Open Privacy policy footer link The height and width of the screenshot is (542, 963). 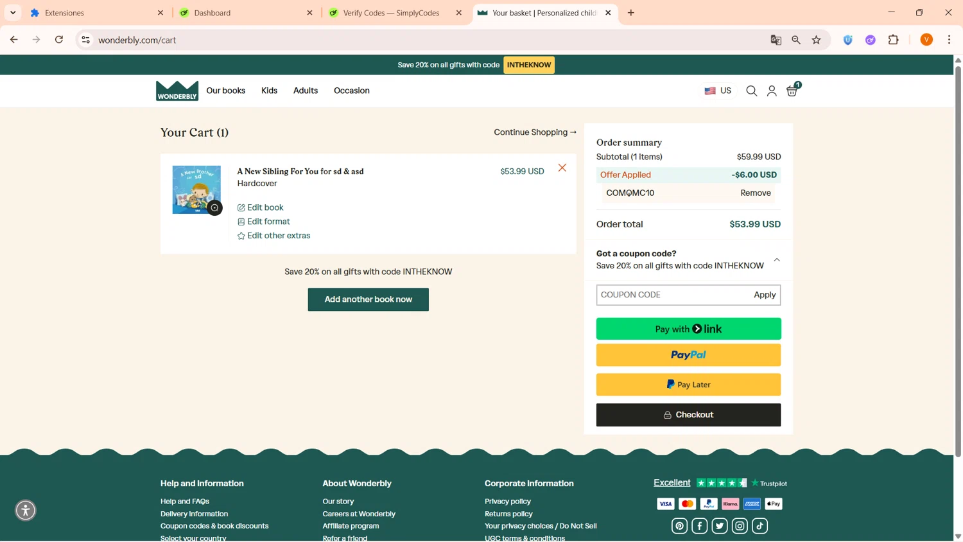point(508,502)
